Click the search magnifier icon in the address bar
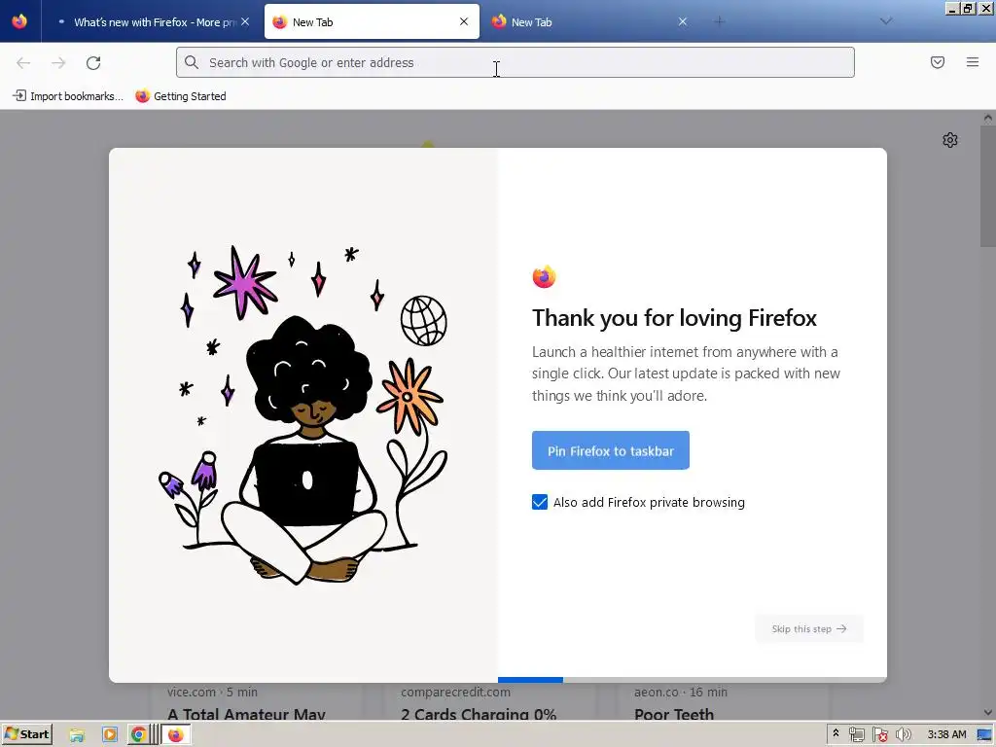The height and width of the screenshot is (747, 996). coord(192,62)
